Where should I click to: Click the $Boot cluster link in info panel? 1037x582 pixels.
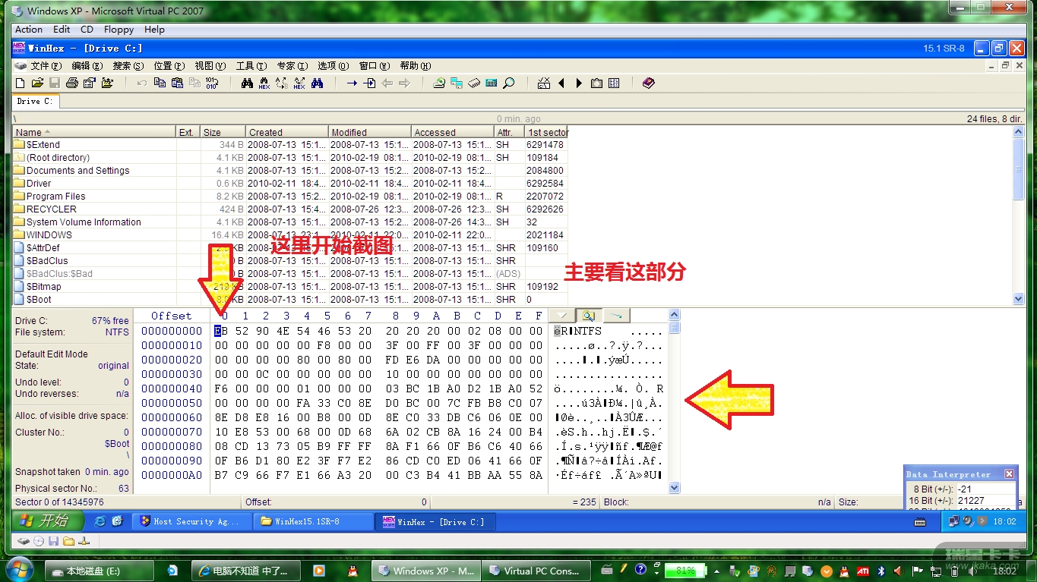(x=117, y=444)
